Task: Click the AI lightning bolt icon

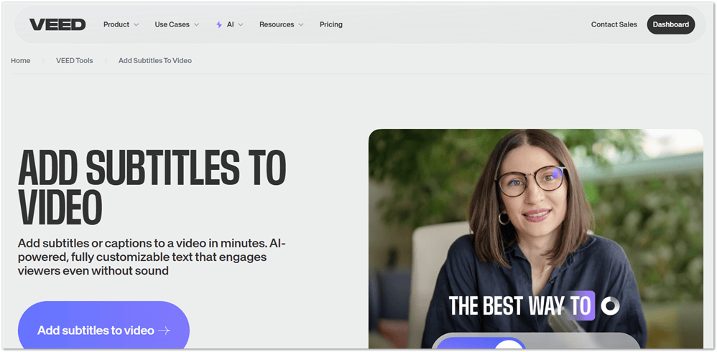Action: (219, 24)
